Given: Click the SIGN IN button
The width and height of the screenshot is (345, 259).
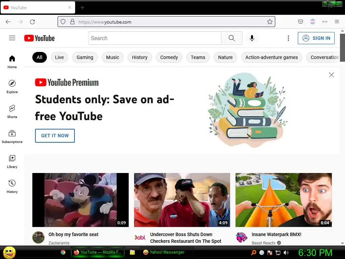Looking at the screenshot, I should (316, 38).
